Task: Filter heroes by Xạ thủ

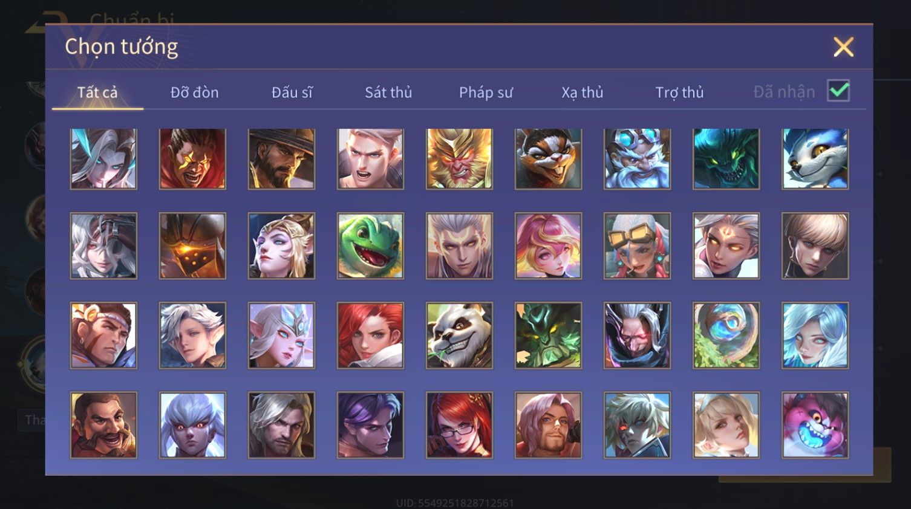Action: [583, 92]
